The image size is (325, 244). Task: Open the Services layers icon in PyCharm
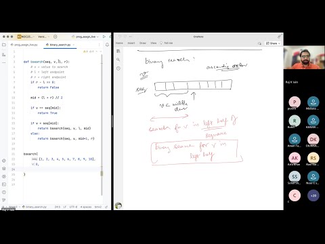(4, 169)
